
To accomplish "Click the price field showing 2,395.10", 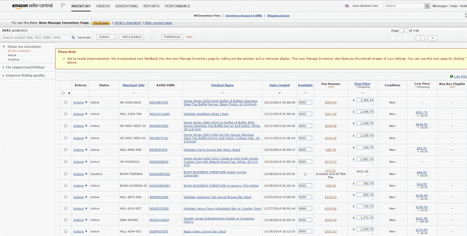I will point(365,101).
